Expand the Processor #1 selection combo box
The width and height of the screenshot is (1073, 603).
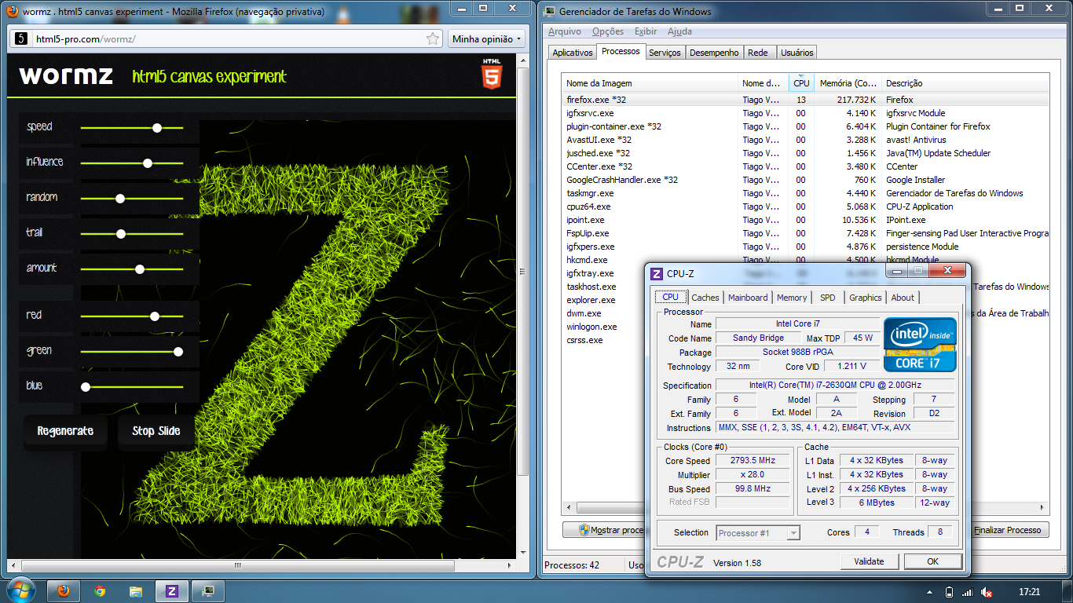point(758,533)
